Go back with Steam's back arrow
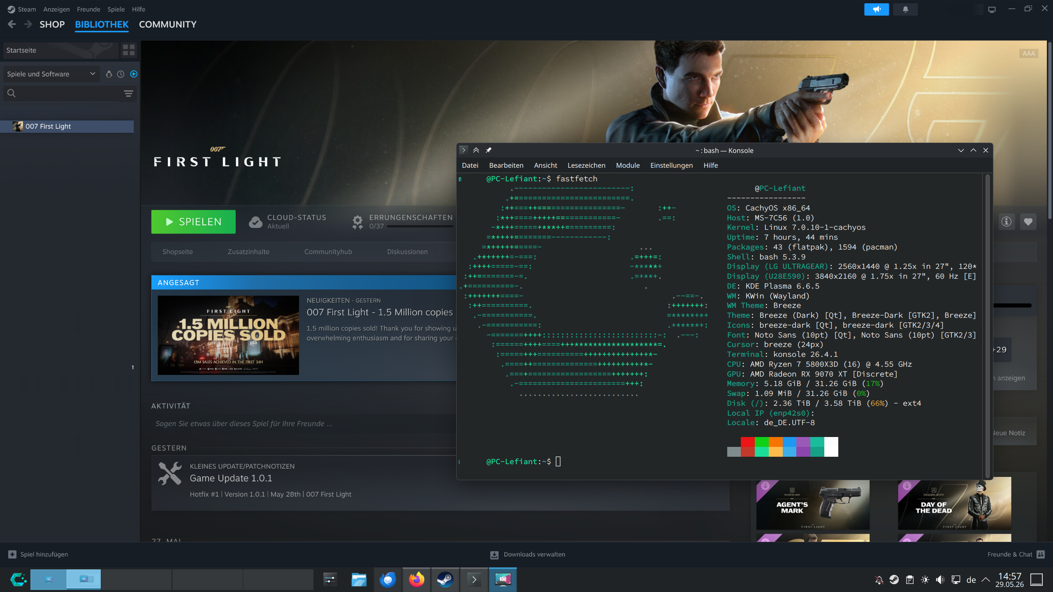Viewport: 1053px width, 592px height. tap(12, 24)
